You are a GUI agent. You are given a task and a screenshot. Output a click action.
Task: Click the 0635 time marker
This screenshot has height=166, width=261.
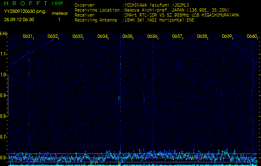pyautogui.click(x=127, y=37)
